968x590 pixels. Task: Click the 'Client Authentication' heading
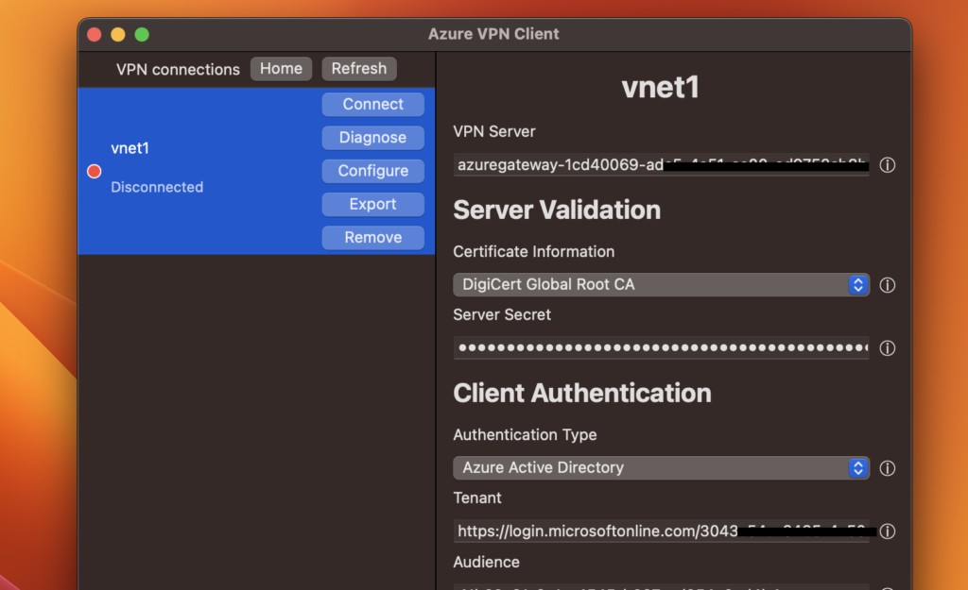582,394
